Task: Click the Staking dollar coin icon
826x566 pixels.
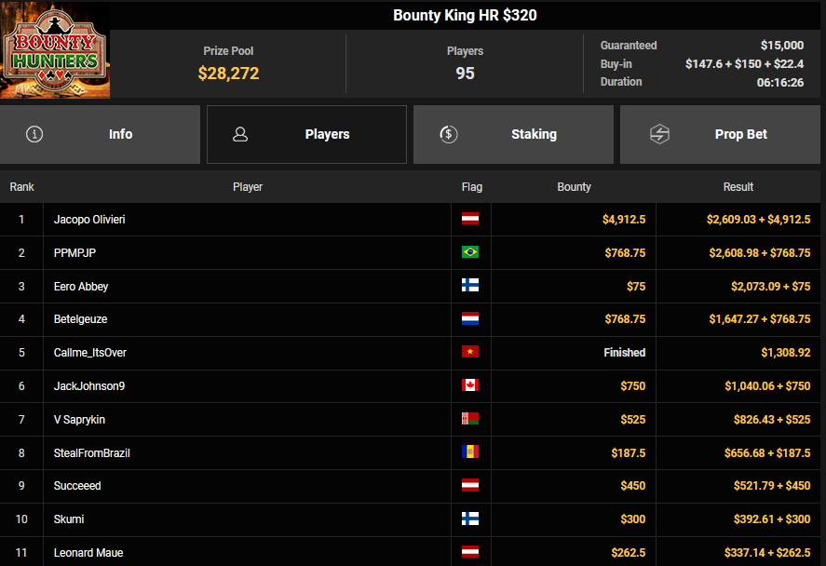Action: tap(448, 134)
